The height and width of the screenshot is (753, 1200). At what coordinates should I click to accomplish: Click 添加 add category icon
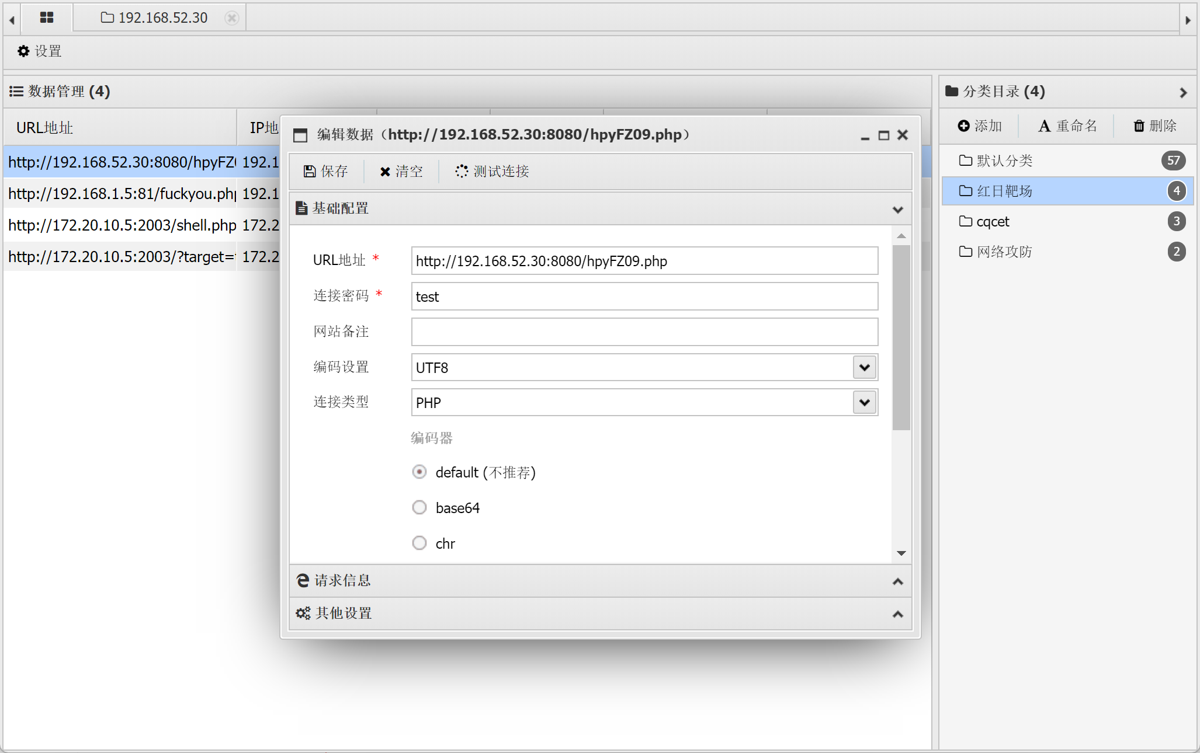979,125
